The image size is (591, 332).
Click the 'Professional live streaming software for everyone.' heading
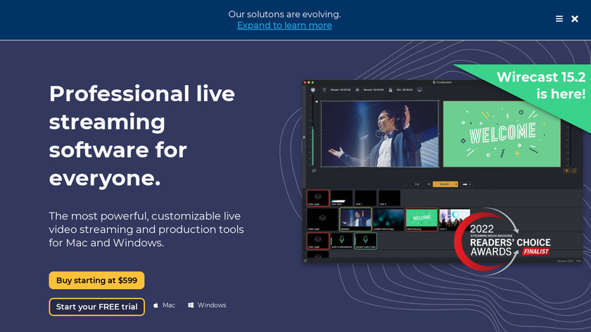[142, 136]
